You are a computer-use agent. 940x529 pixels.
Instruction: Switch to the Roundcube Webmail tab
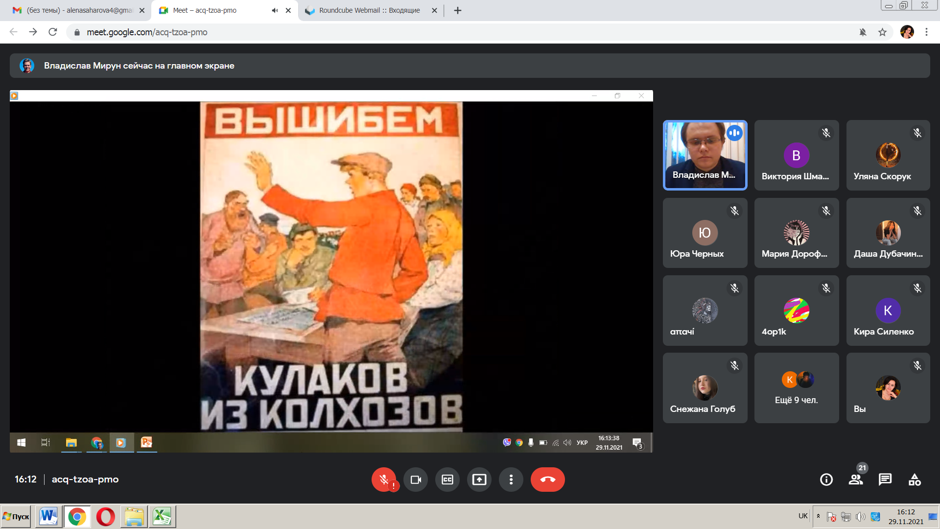[x=369, y=10]
